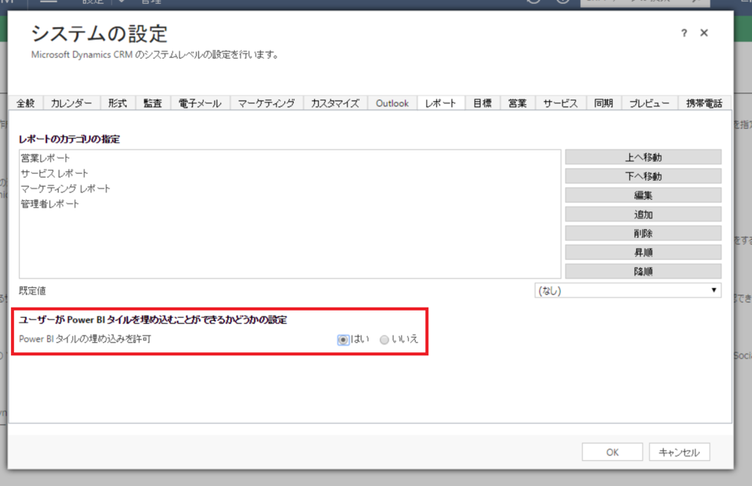Viewport: 752px width, 486px height.
Task: Open the 目標 tab
Action: click(482, 103)
